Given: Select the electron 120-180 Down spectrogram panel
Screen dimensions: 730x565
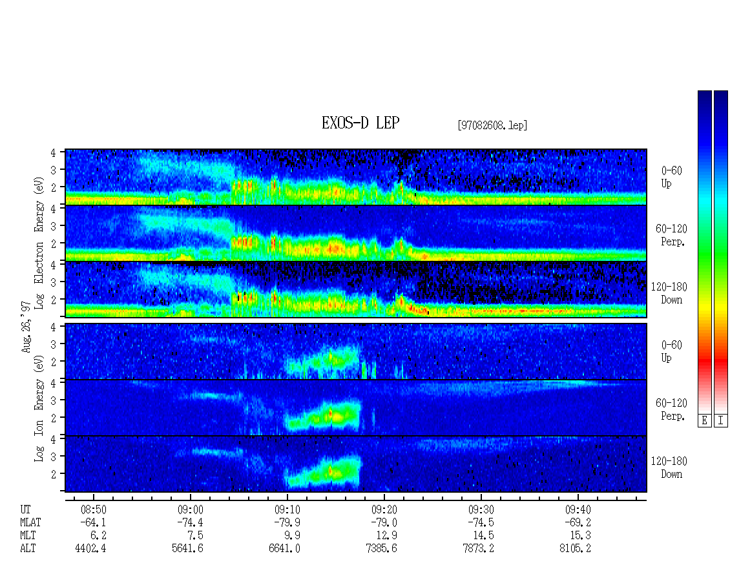Looking at the screenshot, I should pos(356,289).
